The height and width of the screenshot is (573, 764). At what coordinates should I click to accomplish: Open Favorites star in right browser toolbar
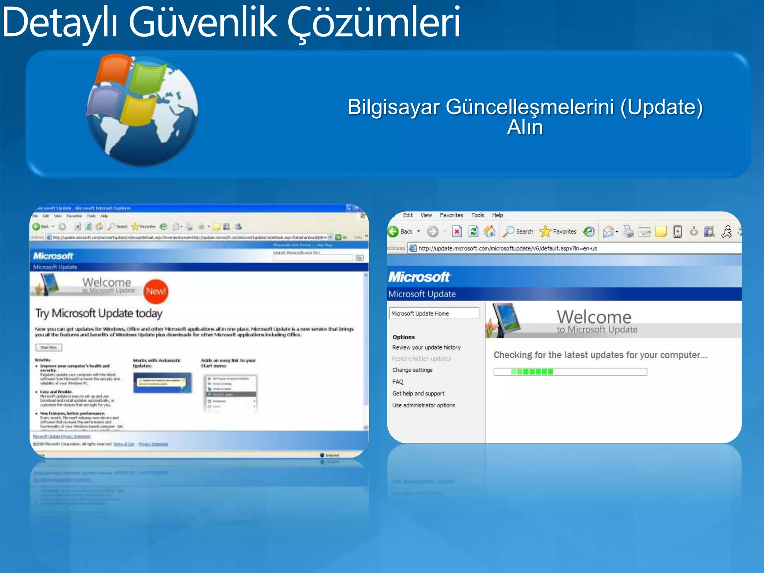[x=545, y=232]
